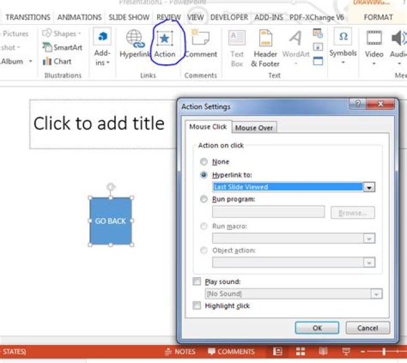Open the VIEW ribbon tab
Viewport: 407px width, 363px height.
(x=196, y=17)
